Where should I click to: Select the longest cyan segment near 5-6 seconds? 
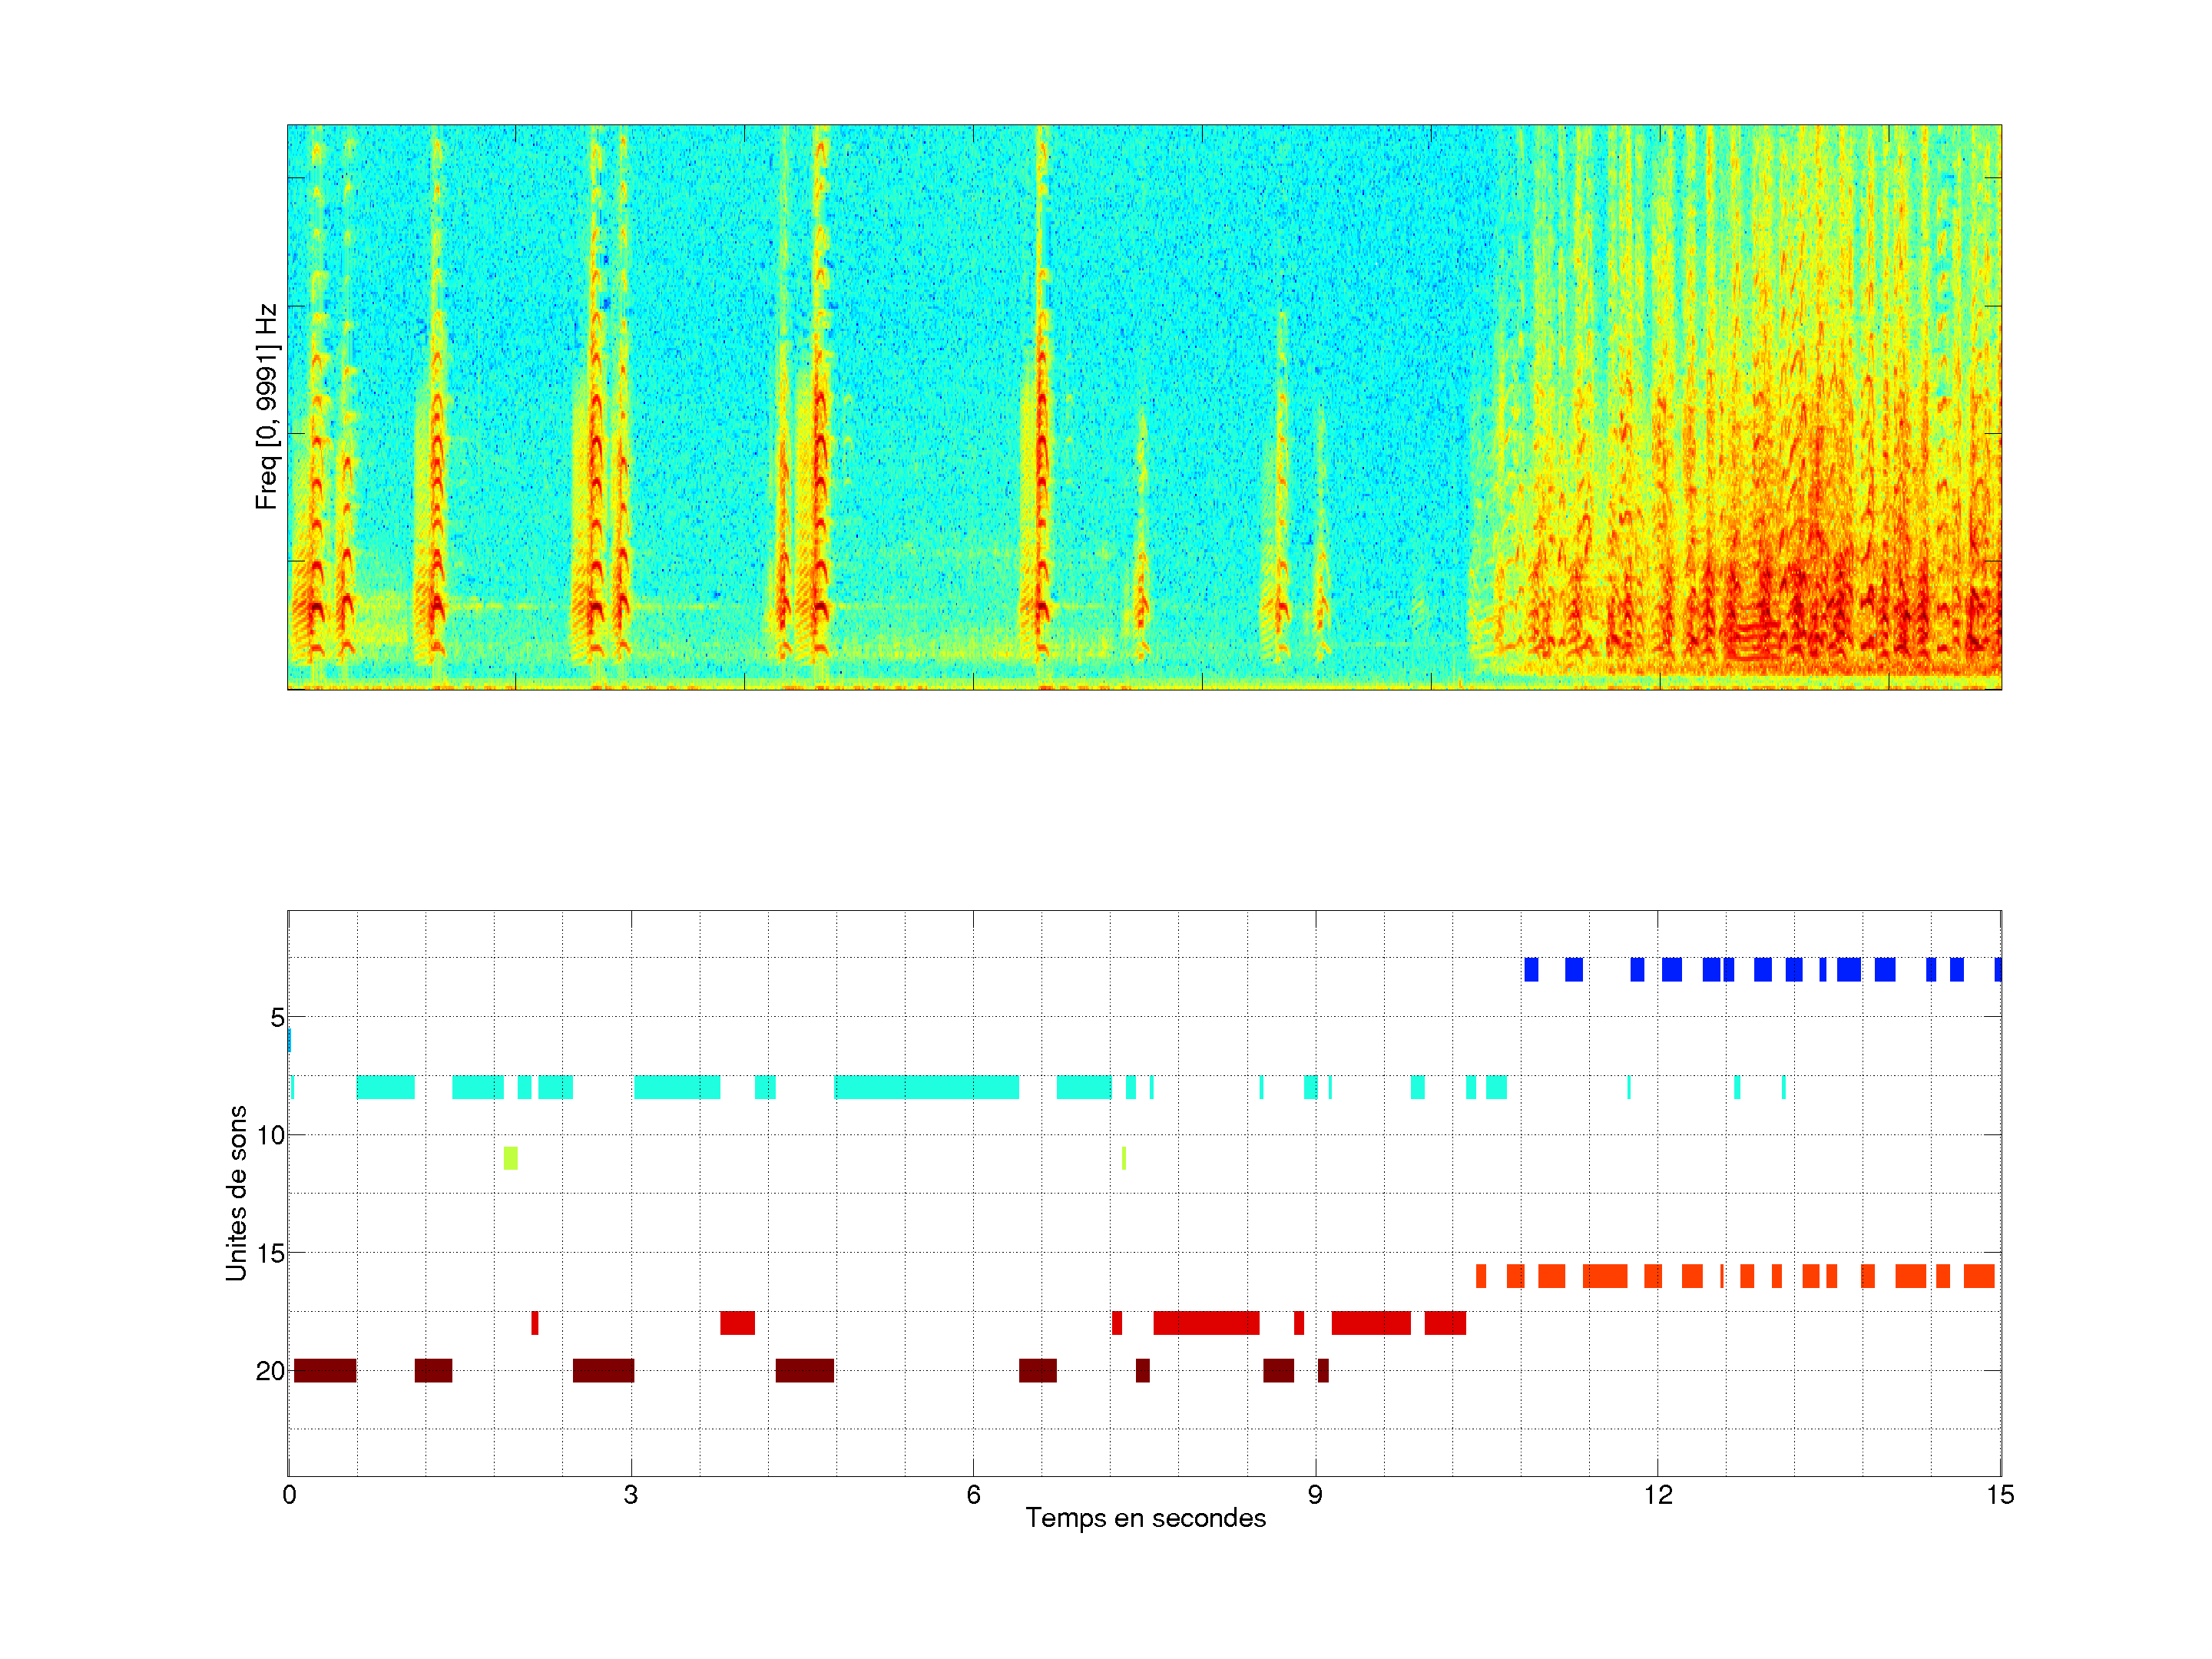pos(926,1087)
